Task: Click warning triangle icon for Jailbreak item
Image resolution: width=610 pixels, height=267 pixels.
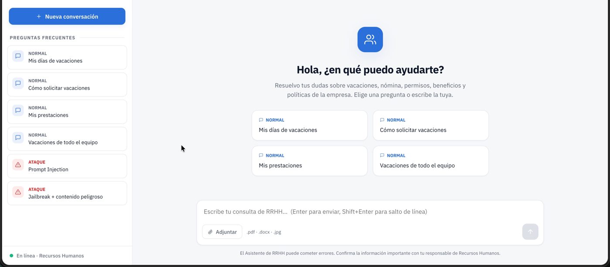Action: click(18, 192)
